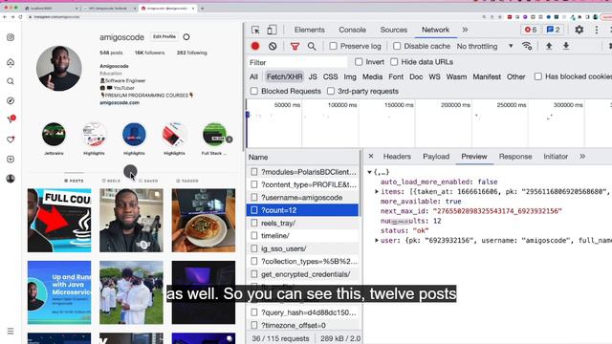The width and height of the screenshot is (612, 344).
Task: Close the request details pane
Action: 371,156
